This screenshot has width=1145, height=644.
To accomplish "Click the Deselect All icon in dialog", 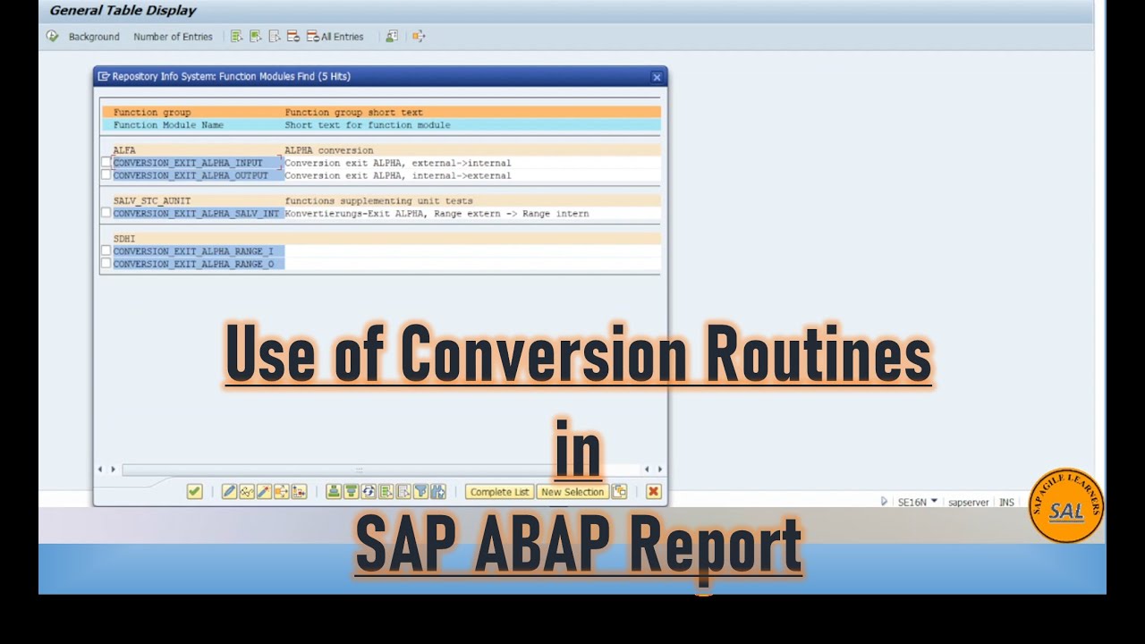I will point(351,491).
